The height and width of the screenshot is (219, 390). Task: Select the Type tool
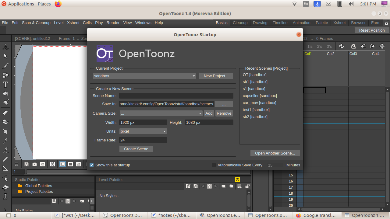[5, 84]
